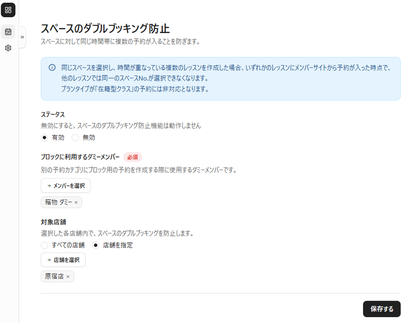
Task: Open the settings gear icon
Action: tap(8, 48)
